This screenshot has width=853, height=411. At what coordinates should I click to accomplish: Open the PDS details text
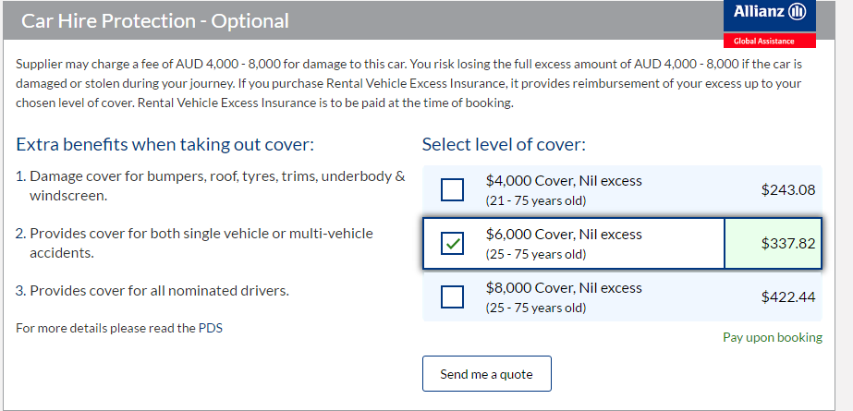pos(119,328)
